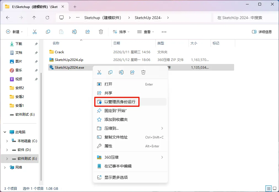Click toolbar Copy icon
279x192 pixels.
tap(48, 32)
